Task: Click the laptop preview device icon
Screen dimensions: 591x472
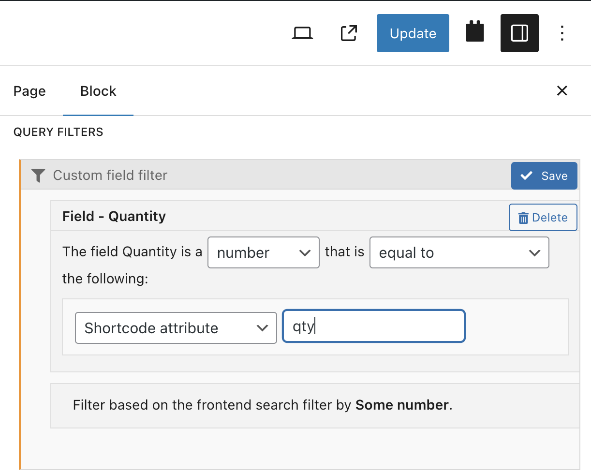Action: click(x=303, y=33)
